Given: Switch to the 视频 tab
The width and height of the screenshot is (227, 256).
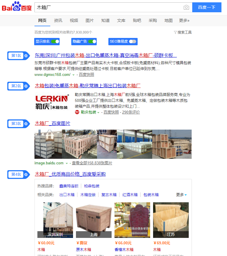Looking at the screenshot, I should tap(74, 20).
